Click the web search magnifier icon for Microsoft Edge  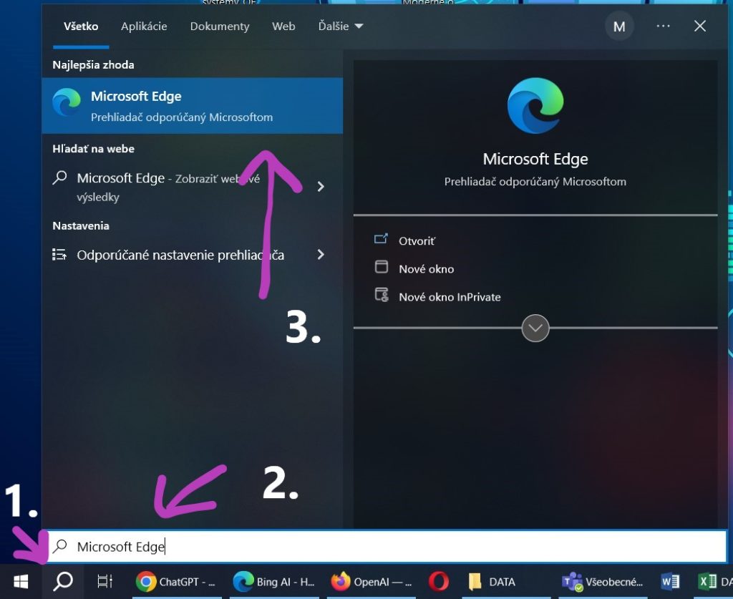[x=60, y=178]
